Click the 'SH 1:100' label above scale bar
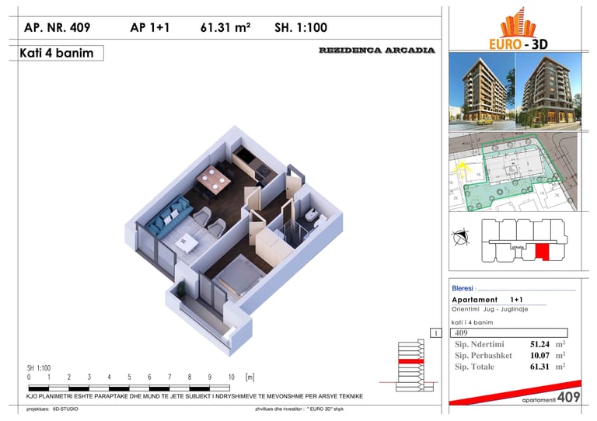Screen dimensions: 597x421 39,368
